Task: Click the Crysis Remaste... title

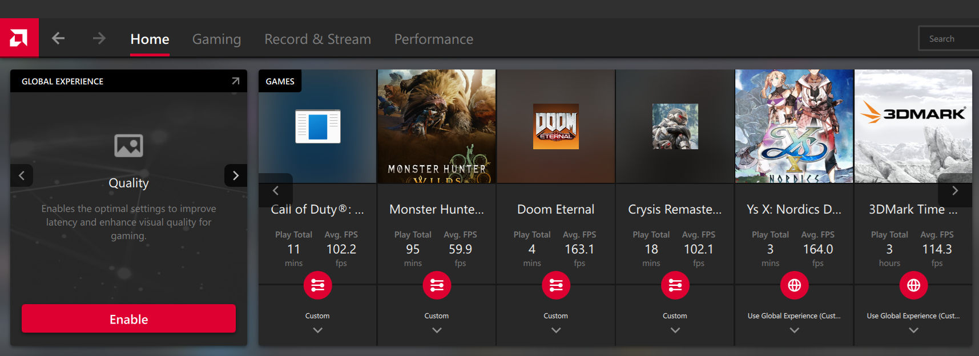Action: click(675, 210)
